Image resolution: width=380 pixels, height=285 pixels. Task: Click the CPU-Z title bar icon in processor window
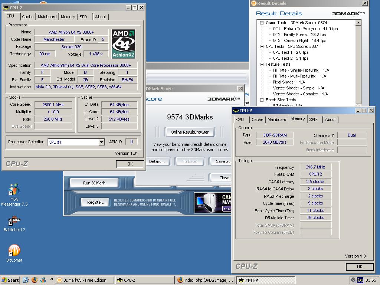click(x=6, y=8)
